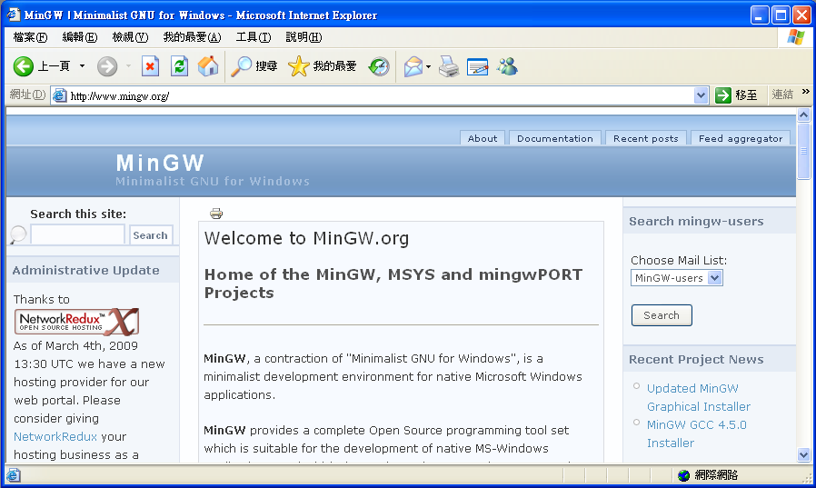This screenshot has height=488, width=816.
Task: Expand Links toolbar chevron
Action: [x=806, y=92]
